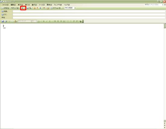Set low importance with blue down arrow

[x=40, y=8]
